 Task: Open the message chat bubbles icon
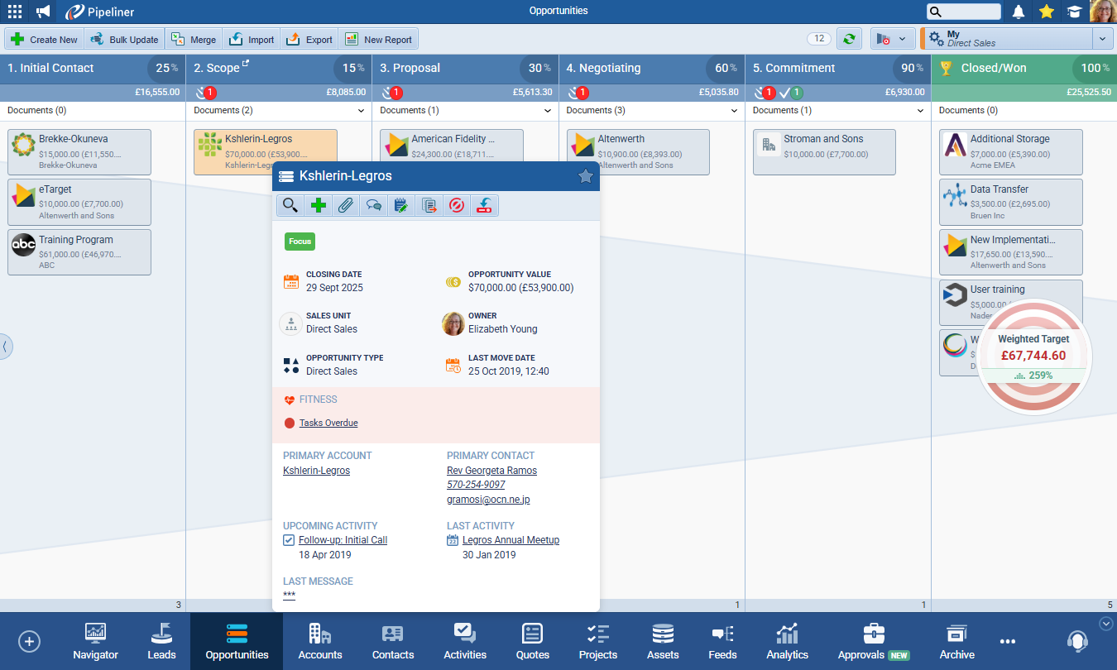(x=373, y=205)
